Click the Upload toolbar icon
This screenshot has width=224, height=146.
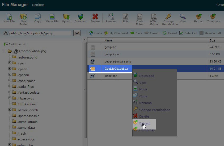[66, 18]
